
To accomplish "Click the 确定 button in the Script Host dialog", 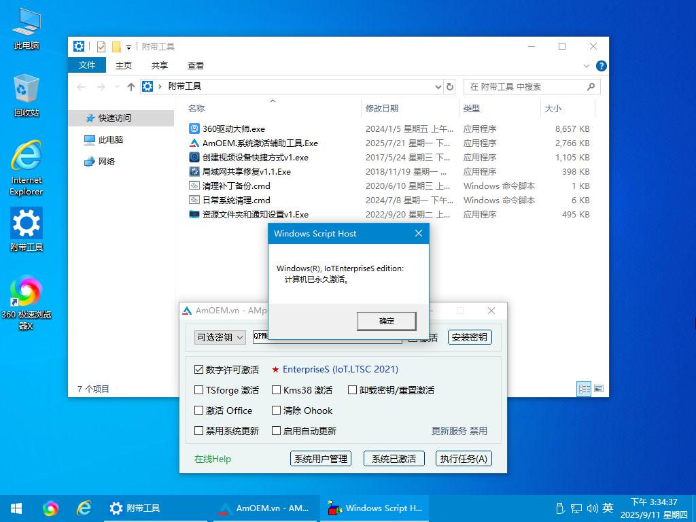I will pos(386,321).
